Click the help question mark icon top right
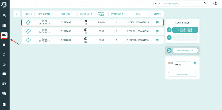222x110 pixels. click(215, 3)
